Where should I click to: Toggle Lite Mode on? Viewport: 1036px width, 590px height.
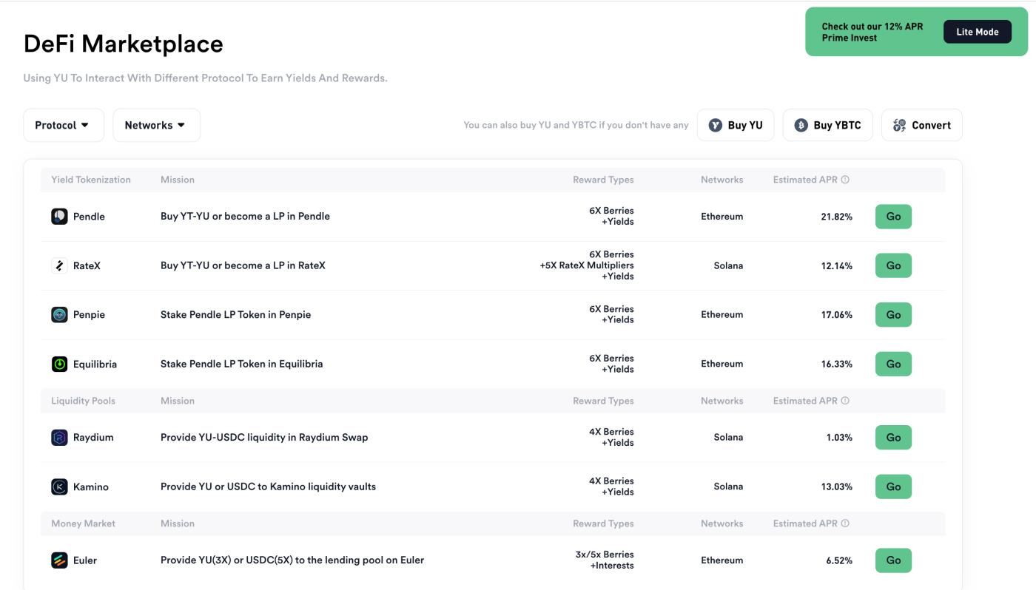point(977,32)
